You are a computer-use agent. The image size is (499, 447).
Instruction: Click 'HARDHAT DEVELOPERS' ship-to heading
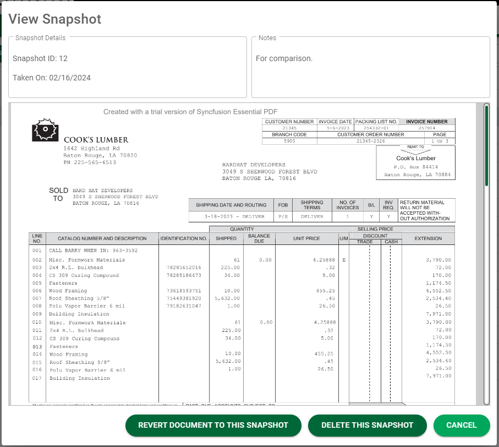coord(254,165)
